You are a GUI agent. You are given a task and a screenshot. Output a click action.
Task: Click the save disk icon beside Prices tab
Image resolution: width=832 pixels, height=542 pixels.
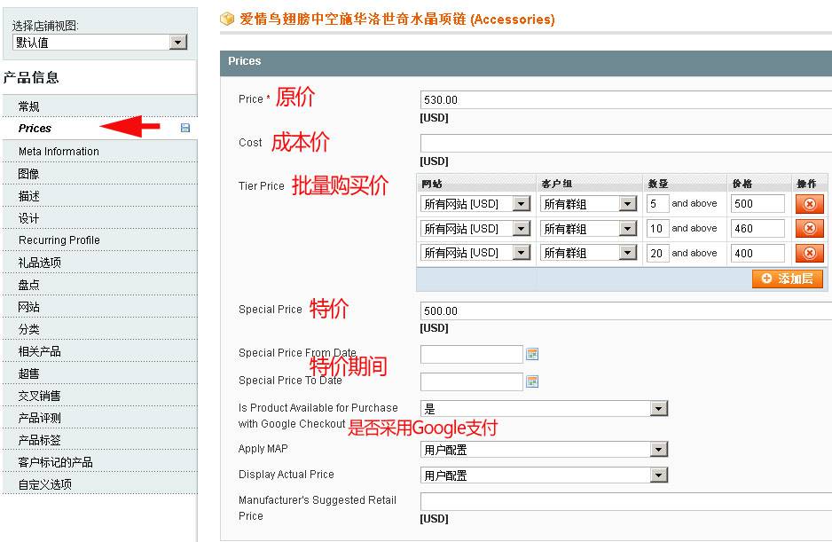(184, 128)
